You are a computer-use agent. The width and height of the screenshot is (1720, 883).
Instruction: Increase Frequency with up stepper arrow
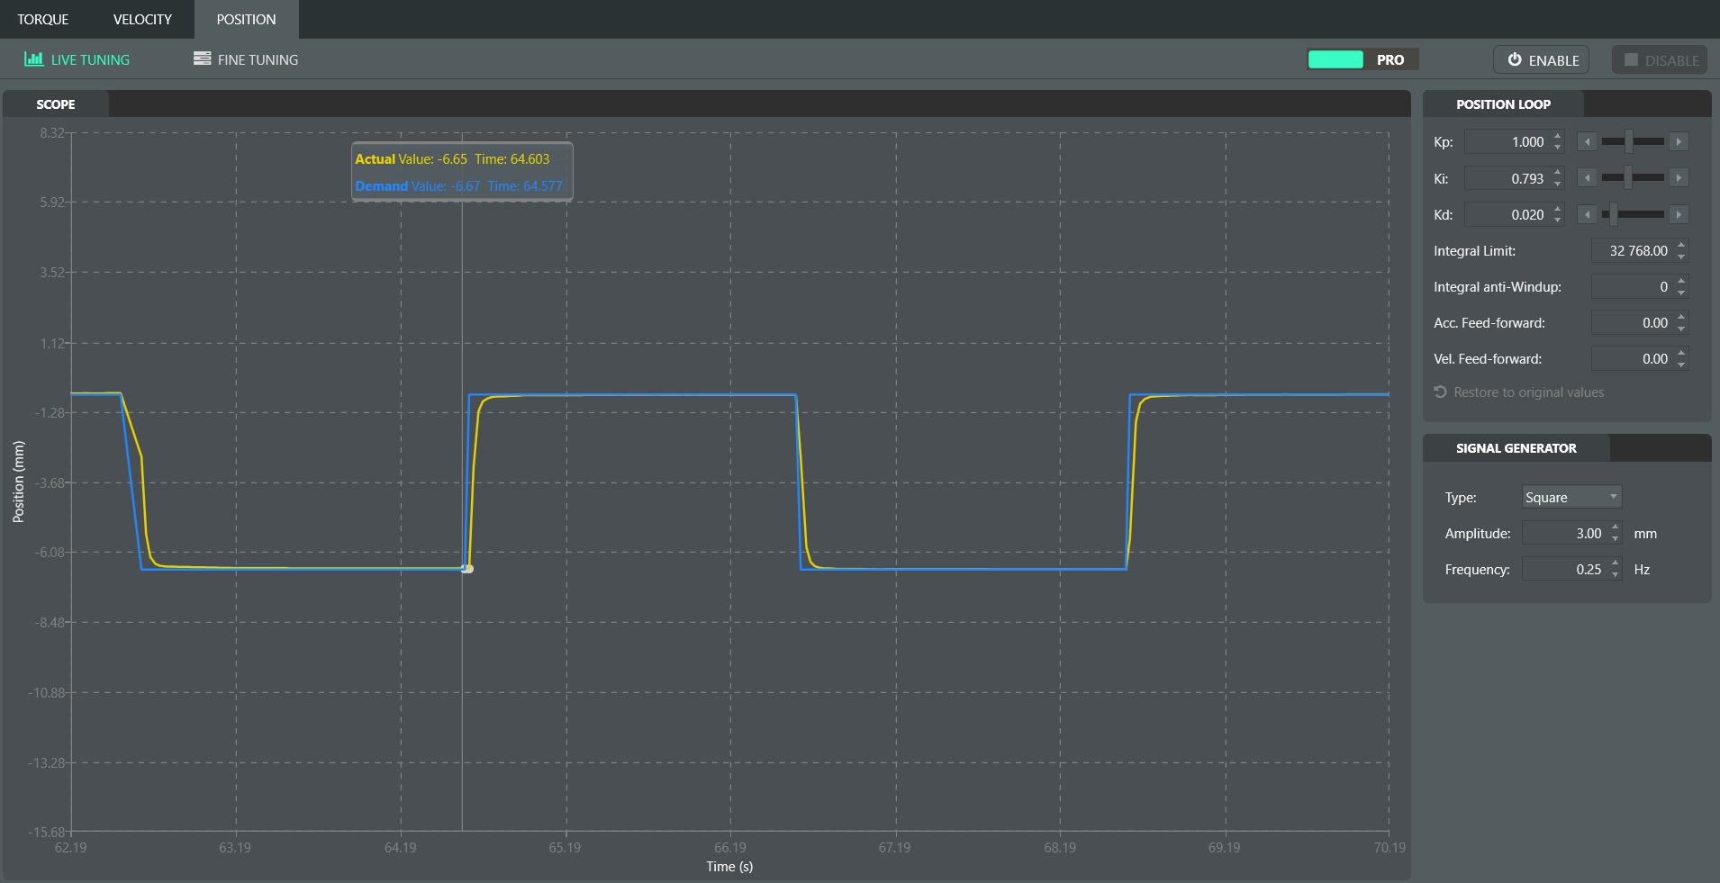tap(1616, 564)
